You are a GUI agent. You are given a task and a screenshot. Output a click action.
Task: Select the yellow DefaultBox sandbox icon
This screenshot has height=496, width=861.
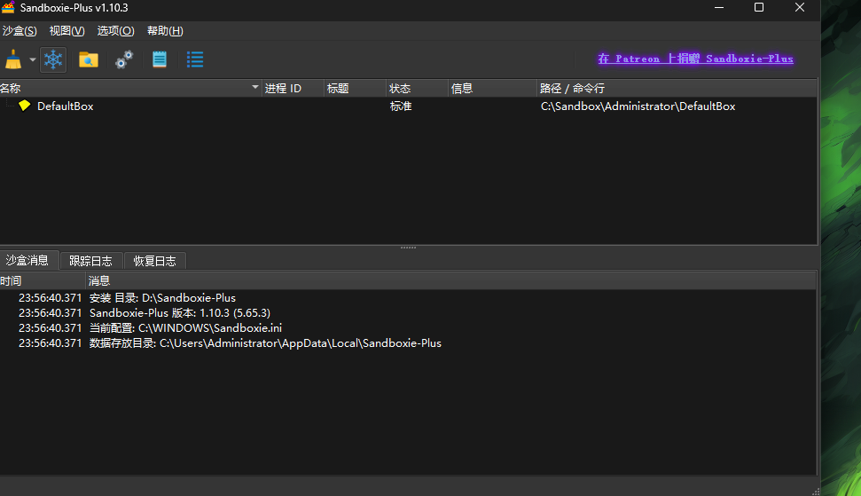(24, 106)
